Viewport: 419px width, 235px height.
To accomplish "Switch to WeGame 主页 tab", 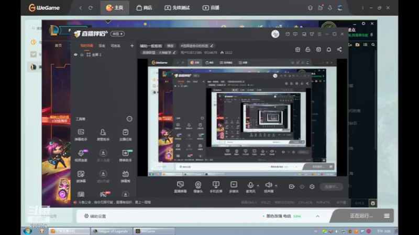I will click(115, 8).
